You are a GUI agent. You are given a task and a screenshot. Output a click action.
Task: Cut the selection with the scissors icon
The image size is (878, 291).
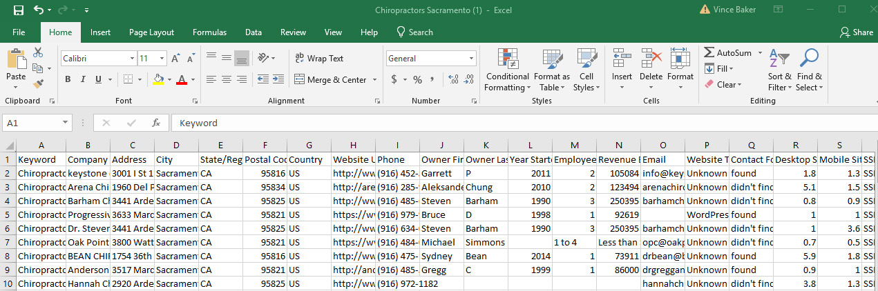coord(38,52)
